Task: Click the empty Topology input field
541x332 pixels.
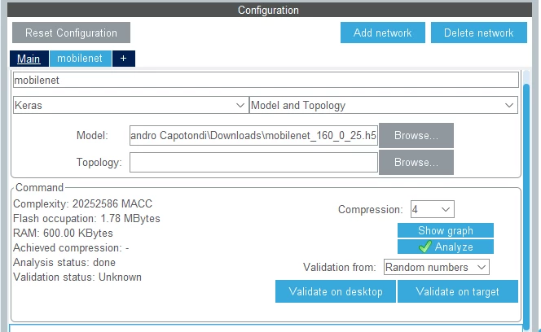Action: coord(253,162)
